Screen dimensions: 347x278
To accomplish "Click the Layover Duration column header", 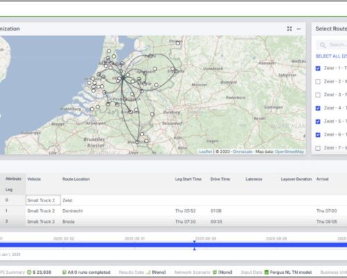I will click(x=296, y=179).
